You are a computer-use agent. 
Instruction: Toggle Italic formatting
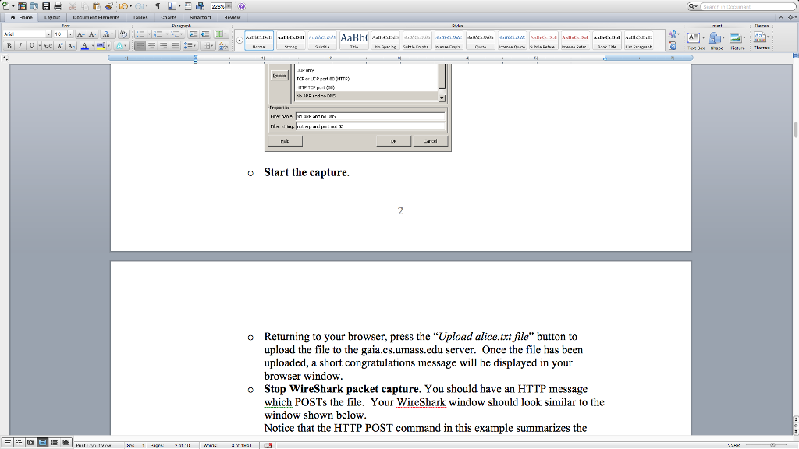click(20, 46)
